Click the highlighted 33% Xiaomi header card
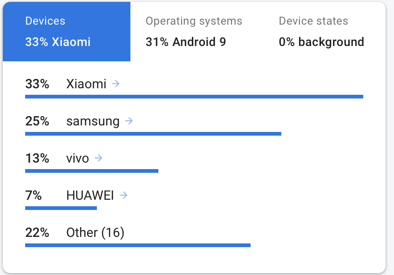 point(66,31)
